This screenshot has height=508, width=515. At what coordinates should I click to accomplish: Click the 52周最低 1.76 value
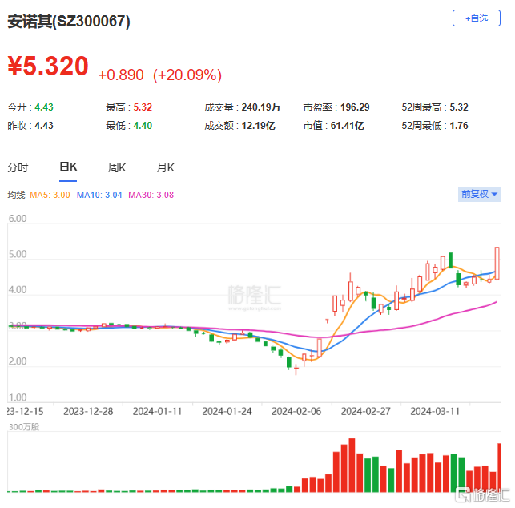[458, 126]
